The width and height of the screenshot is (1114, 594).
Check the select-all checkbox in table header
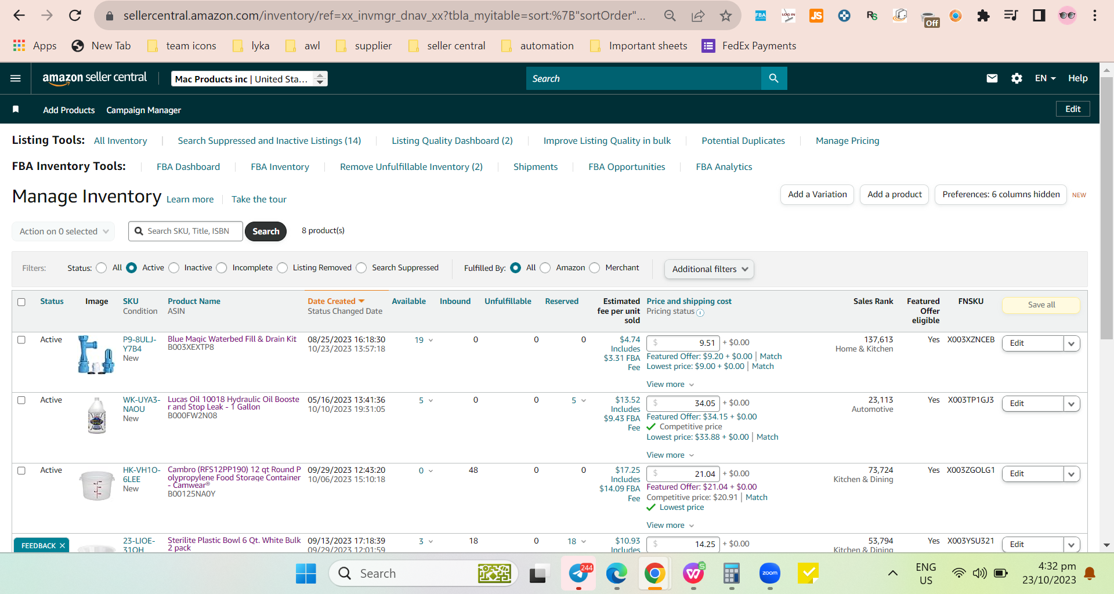(x=21, y=302)
